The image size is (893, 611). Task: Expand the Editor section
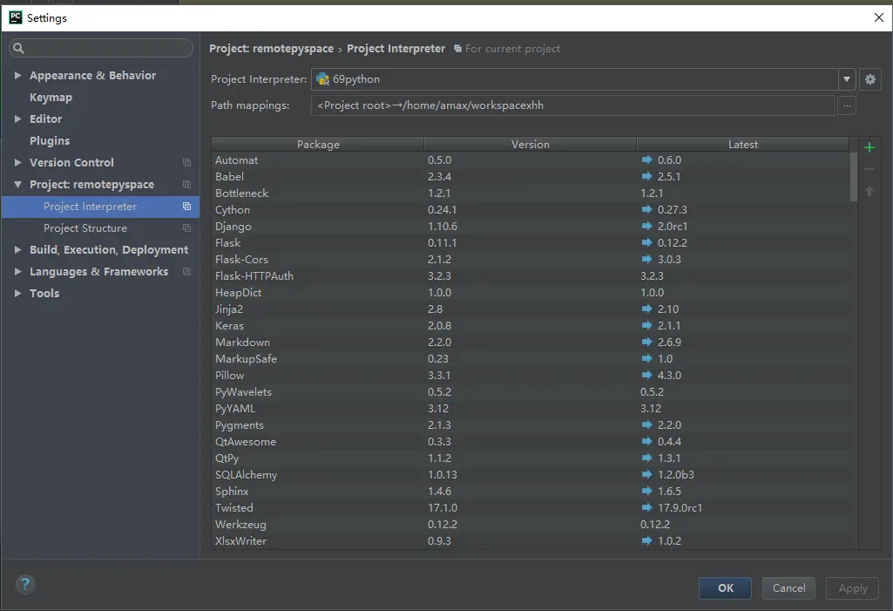(17, 119)
